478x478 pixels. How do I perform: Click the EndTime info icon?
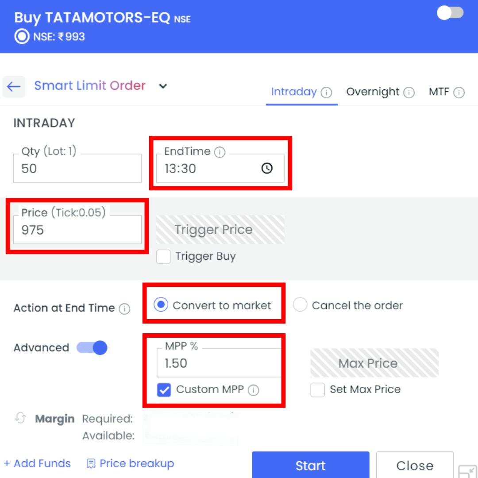(220, 152)
